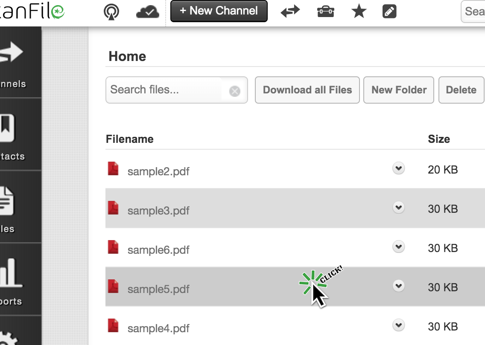Check delivery status via the cloud checkmark icon
This screenshot has height=345, width=485.
click(x=147, y=11)
